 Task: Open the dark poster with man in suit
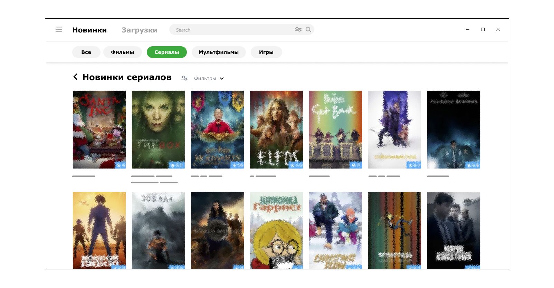tap(453, 230)
